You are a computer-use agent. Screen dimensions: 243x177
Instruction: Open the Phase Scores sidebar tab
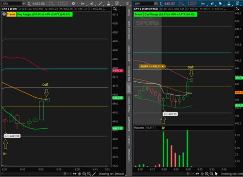129,104
